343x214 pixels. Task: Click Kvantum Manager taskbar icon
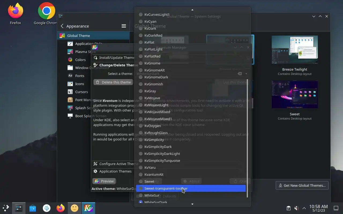pos(88,208)
